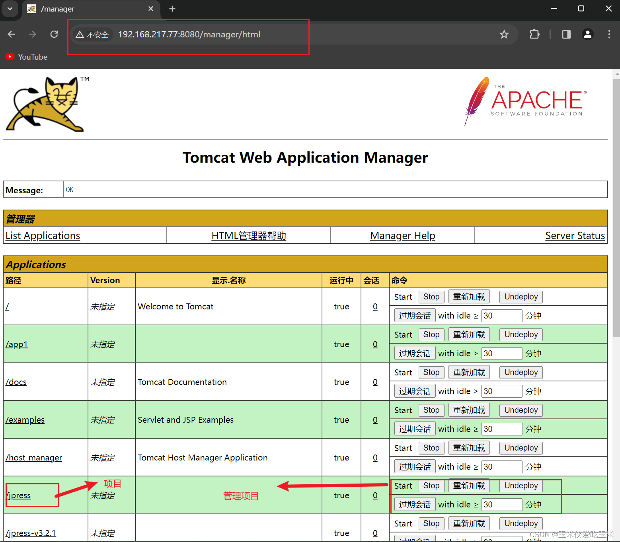
Task: Click the idle minutes field for root /
Action: pyautogui.click(x=501, y=316)
